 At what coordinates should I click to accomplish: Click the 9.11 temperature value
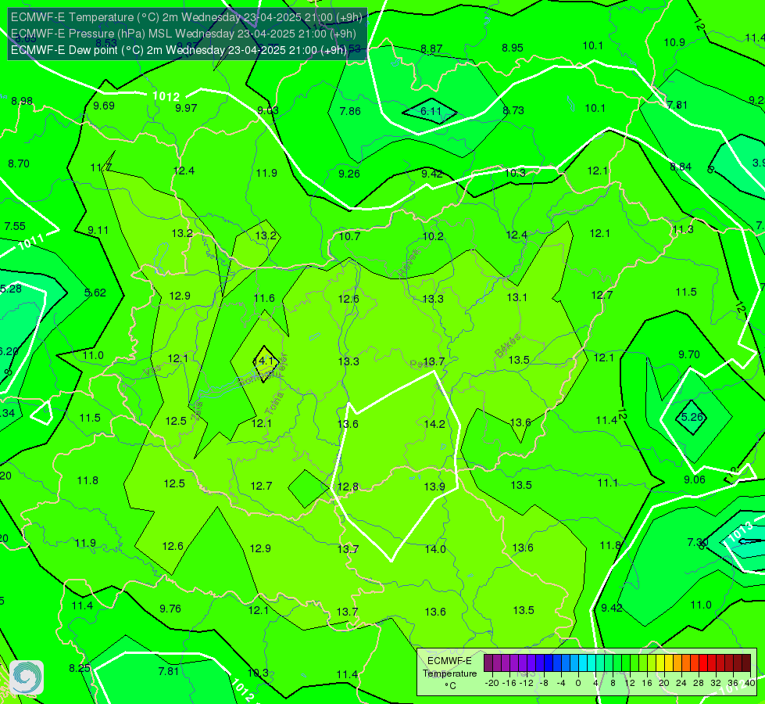coord(98,230)
